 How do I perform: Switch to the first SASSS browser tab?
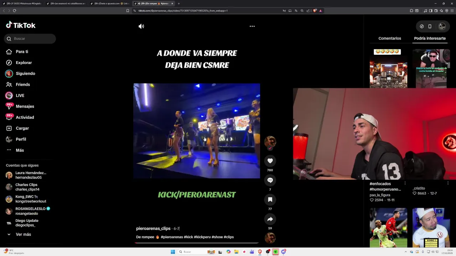(x=22, y=4)
